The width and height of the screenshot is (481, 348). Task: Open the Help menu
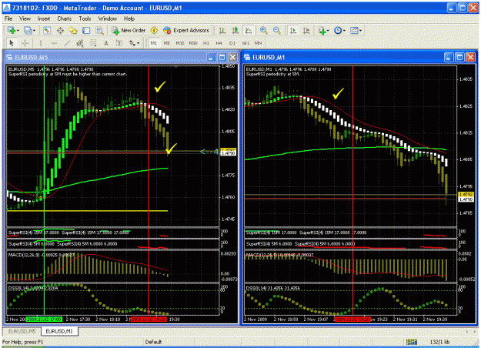(129, 18)
